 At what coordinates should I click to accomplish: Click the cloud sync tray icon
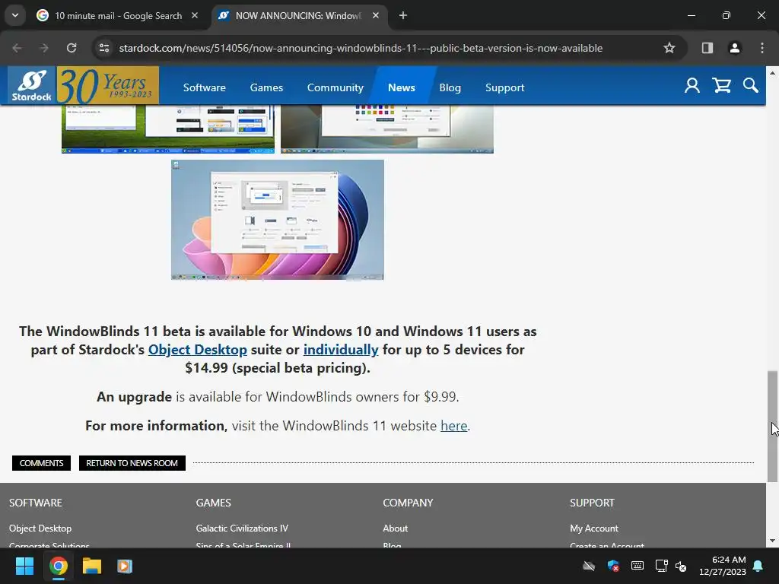pyautogui.click(x=589, y=566)
